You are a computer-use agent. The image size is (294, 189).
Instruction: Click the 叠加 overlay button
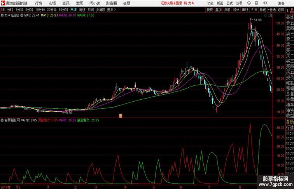(x=219, y=10)
